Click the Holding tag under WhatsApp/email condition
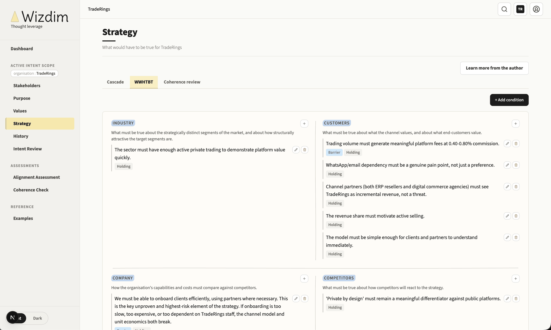The height and width of the screenshot is (330, 551). 335,174
